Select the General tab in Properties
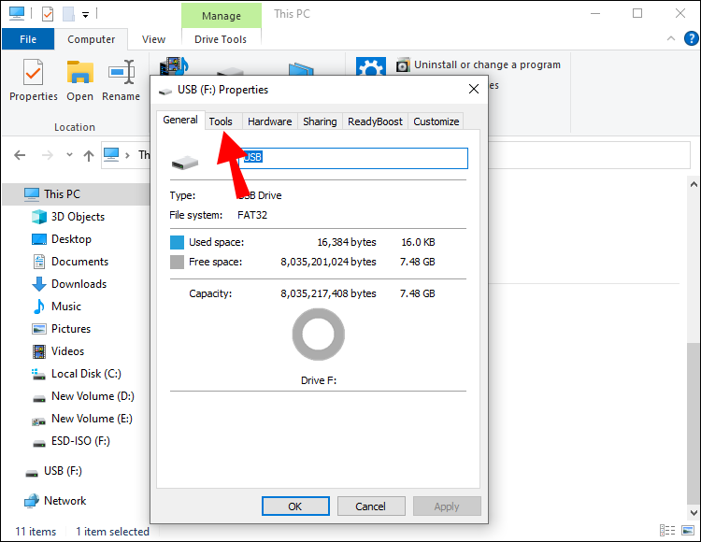701x542 pixels. [x=180, y=120]
